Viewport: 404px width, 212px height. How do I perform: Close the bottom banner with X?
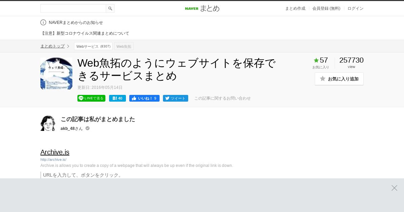click(394, 188)
